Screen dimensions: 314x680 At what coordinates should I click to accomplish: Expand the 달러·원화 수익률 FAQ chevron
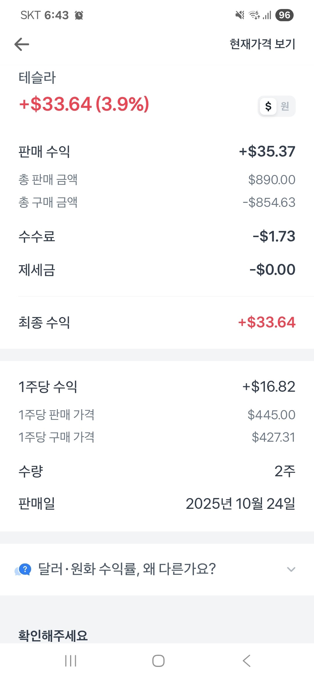pyautogui.click(x=291, y=569)
